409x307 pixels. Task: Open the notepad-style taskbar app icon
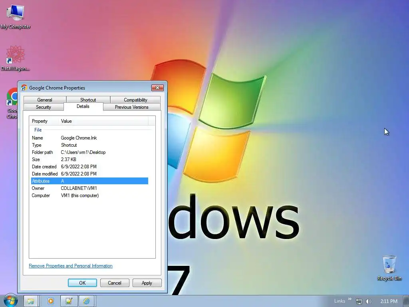[69, 301]
